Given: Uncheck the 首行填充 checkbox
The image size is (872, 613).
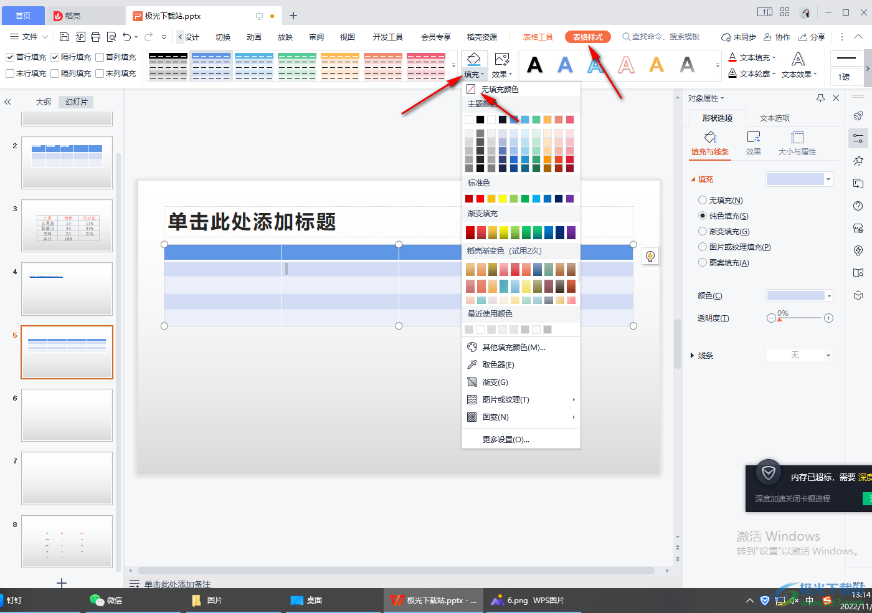Looking at the screenshot, I should [10, 57].
